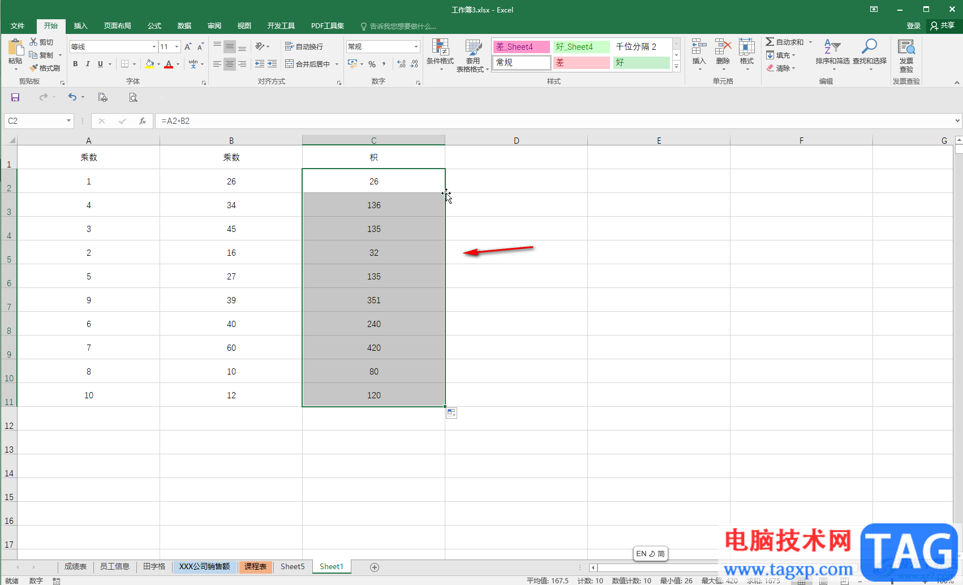Image resolution: width=963 pixels, height=585 pixels.
Task: Switch to the Page Layout (页面布局) tab
Action: (x=117, y=26)
